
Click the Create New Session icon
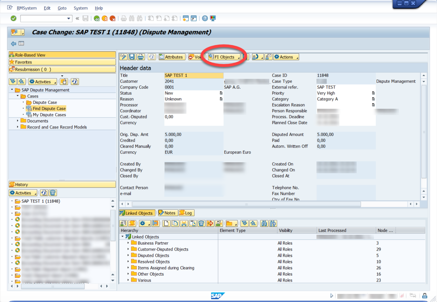click(x=186, y=18)
